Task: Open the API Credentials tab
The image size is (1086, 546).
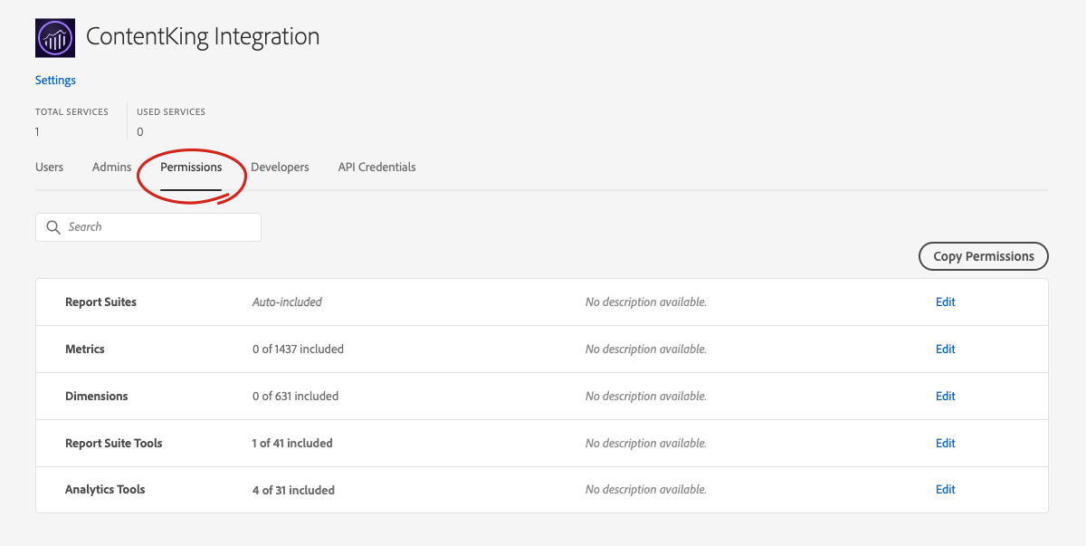Action: tap(376, 167)
